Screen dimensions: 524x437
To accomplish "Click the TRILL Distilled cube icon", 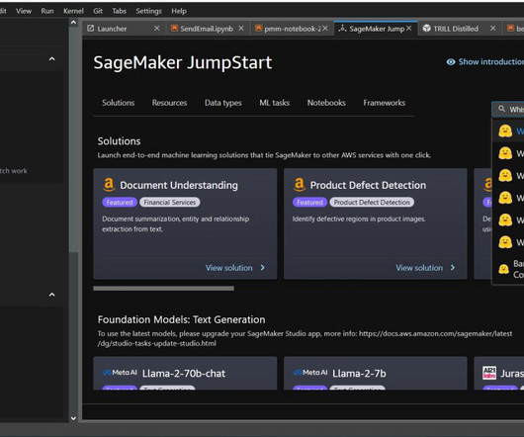I will (427, 29).
